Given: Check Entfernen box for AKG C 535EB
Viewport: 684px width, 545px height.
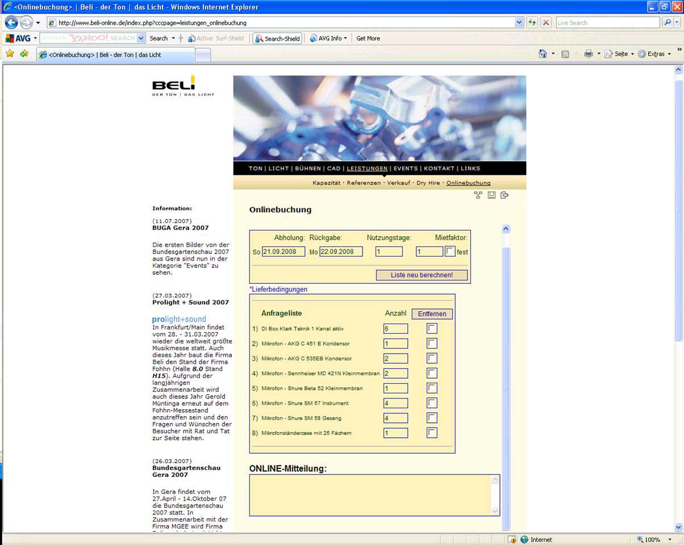Looking at the screenshot, I should [432, 358].
